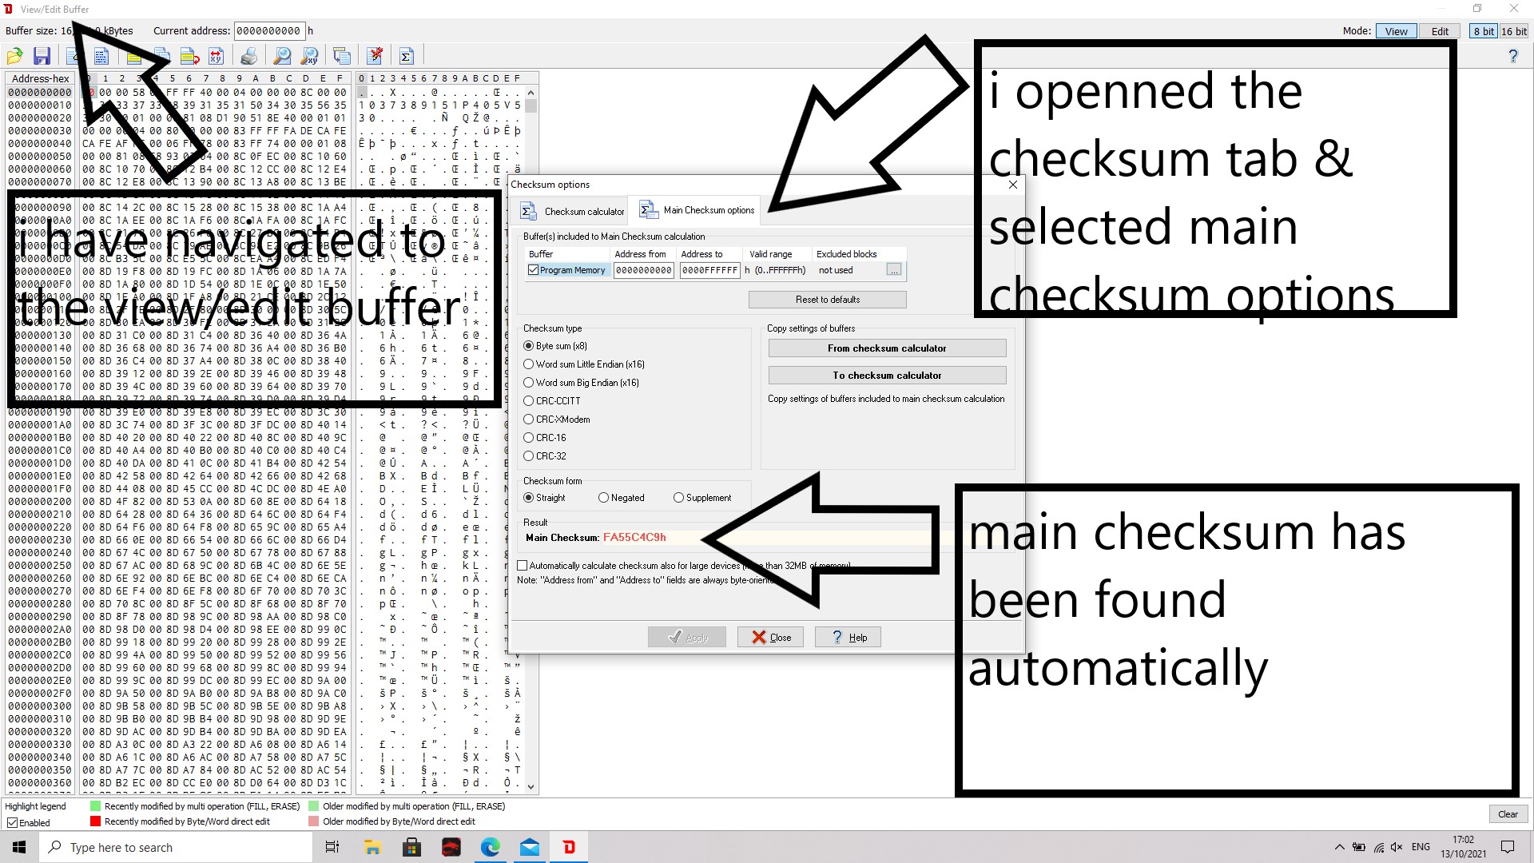Click the Find and replace icon
Screen dimensions: 1534x863
pos(309,56)
